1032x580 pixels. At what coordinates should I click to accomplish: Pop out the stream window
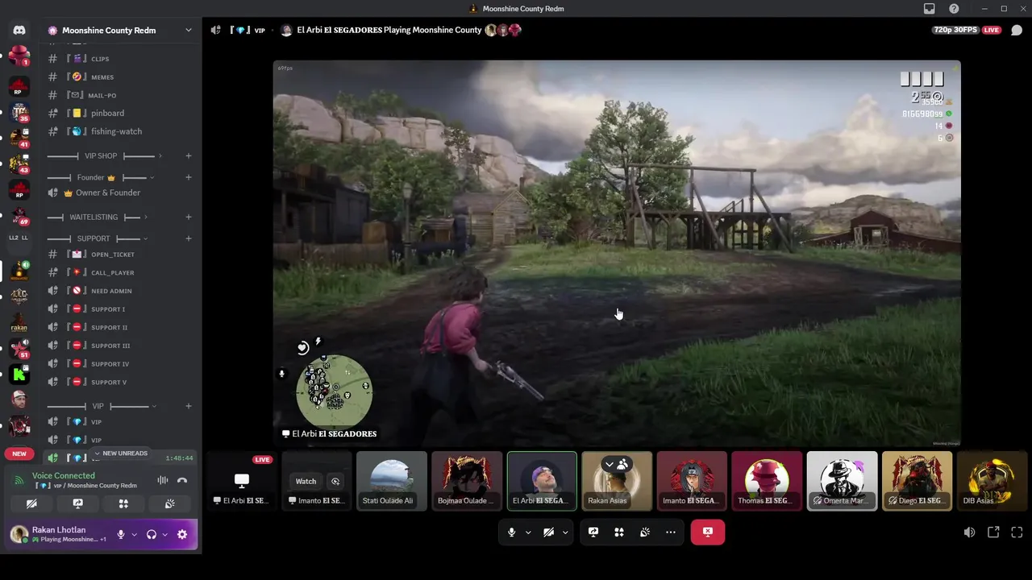point(993,532)
